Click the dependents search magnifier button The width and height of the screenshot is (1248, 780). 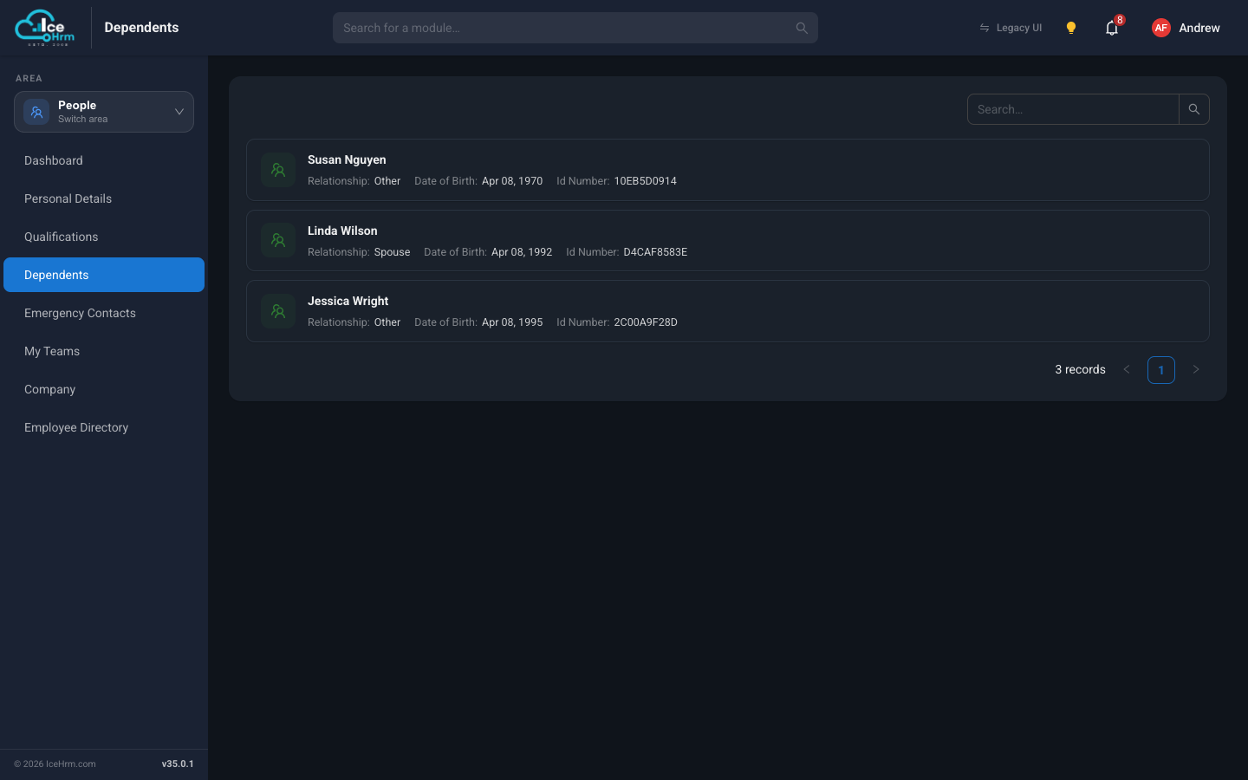[x=1194, y=109]
